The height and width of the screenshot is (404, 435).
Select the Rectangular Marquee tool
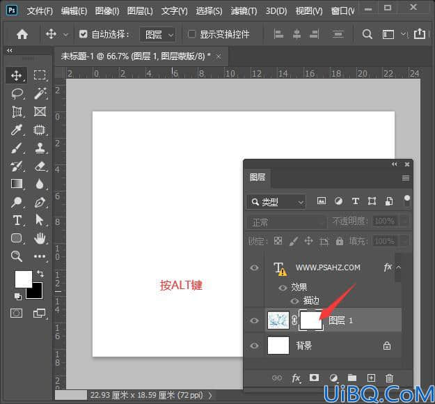[40, 75]
